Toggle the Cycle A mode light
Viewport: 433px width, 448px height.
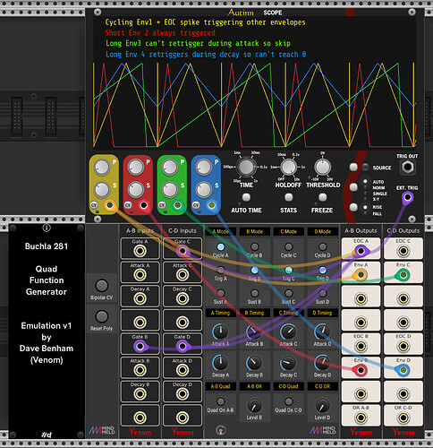[221, 247]
